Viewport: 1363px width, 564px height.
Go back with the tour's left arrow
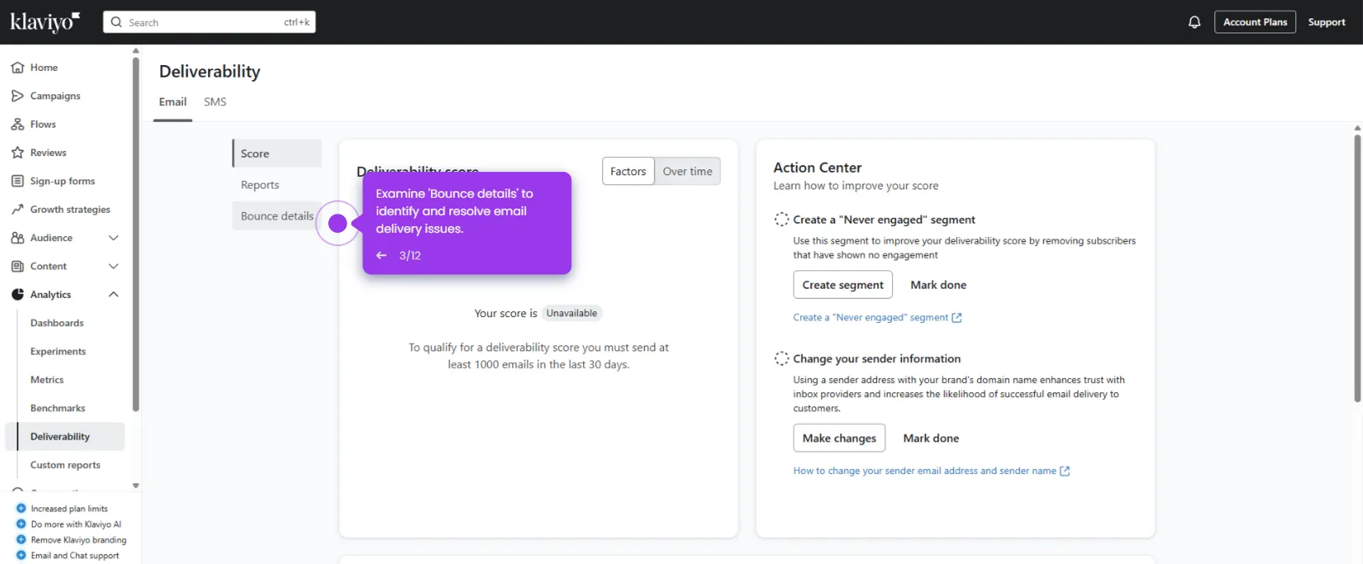coord(382,255)
